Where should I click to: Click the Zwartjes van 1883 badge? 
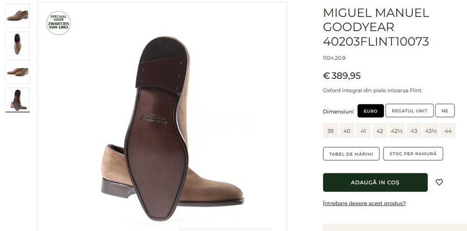(x=58, y=23)
